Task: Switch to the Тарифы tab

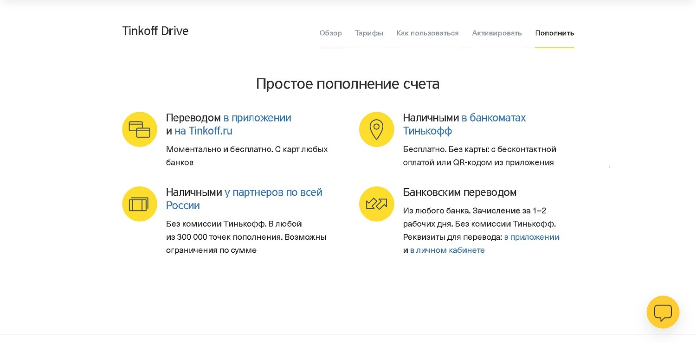Action: (x=369, y=33)
